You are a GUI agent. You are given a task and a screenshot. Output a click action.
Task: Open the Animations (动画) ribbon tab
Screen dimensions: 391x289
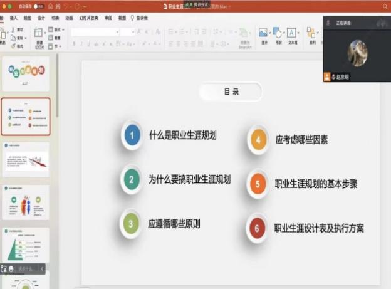click(69, 18)
